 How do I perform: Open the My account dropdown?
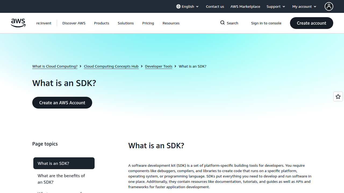304,6
